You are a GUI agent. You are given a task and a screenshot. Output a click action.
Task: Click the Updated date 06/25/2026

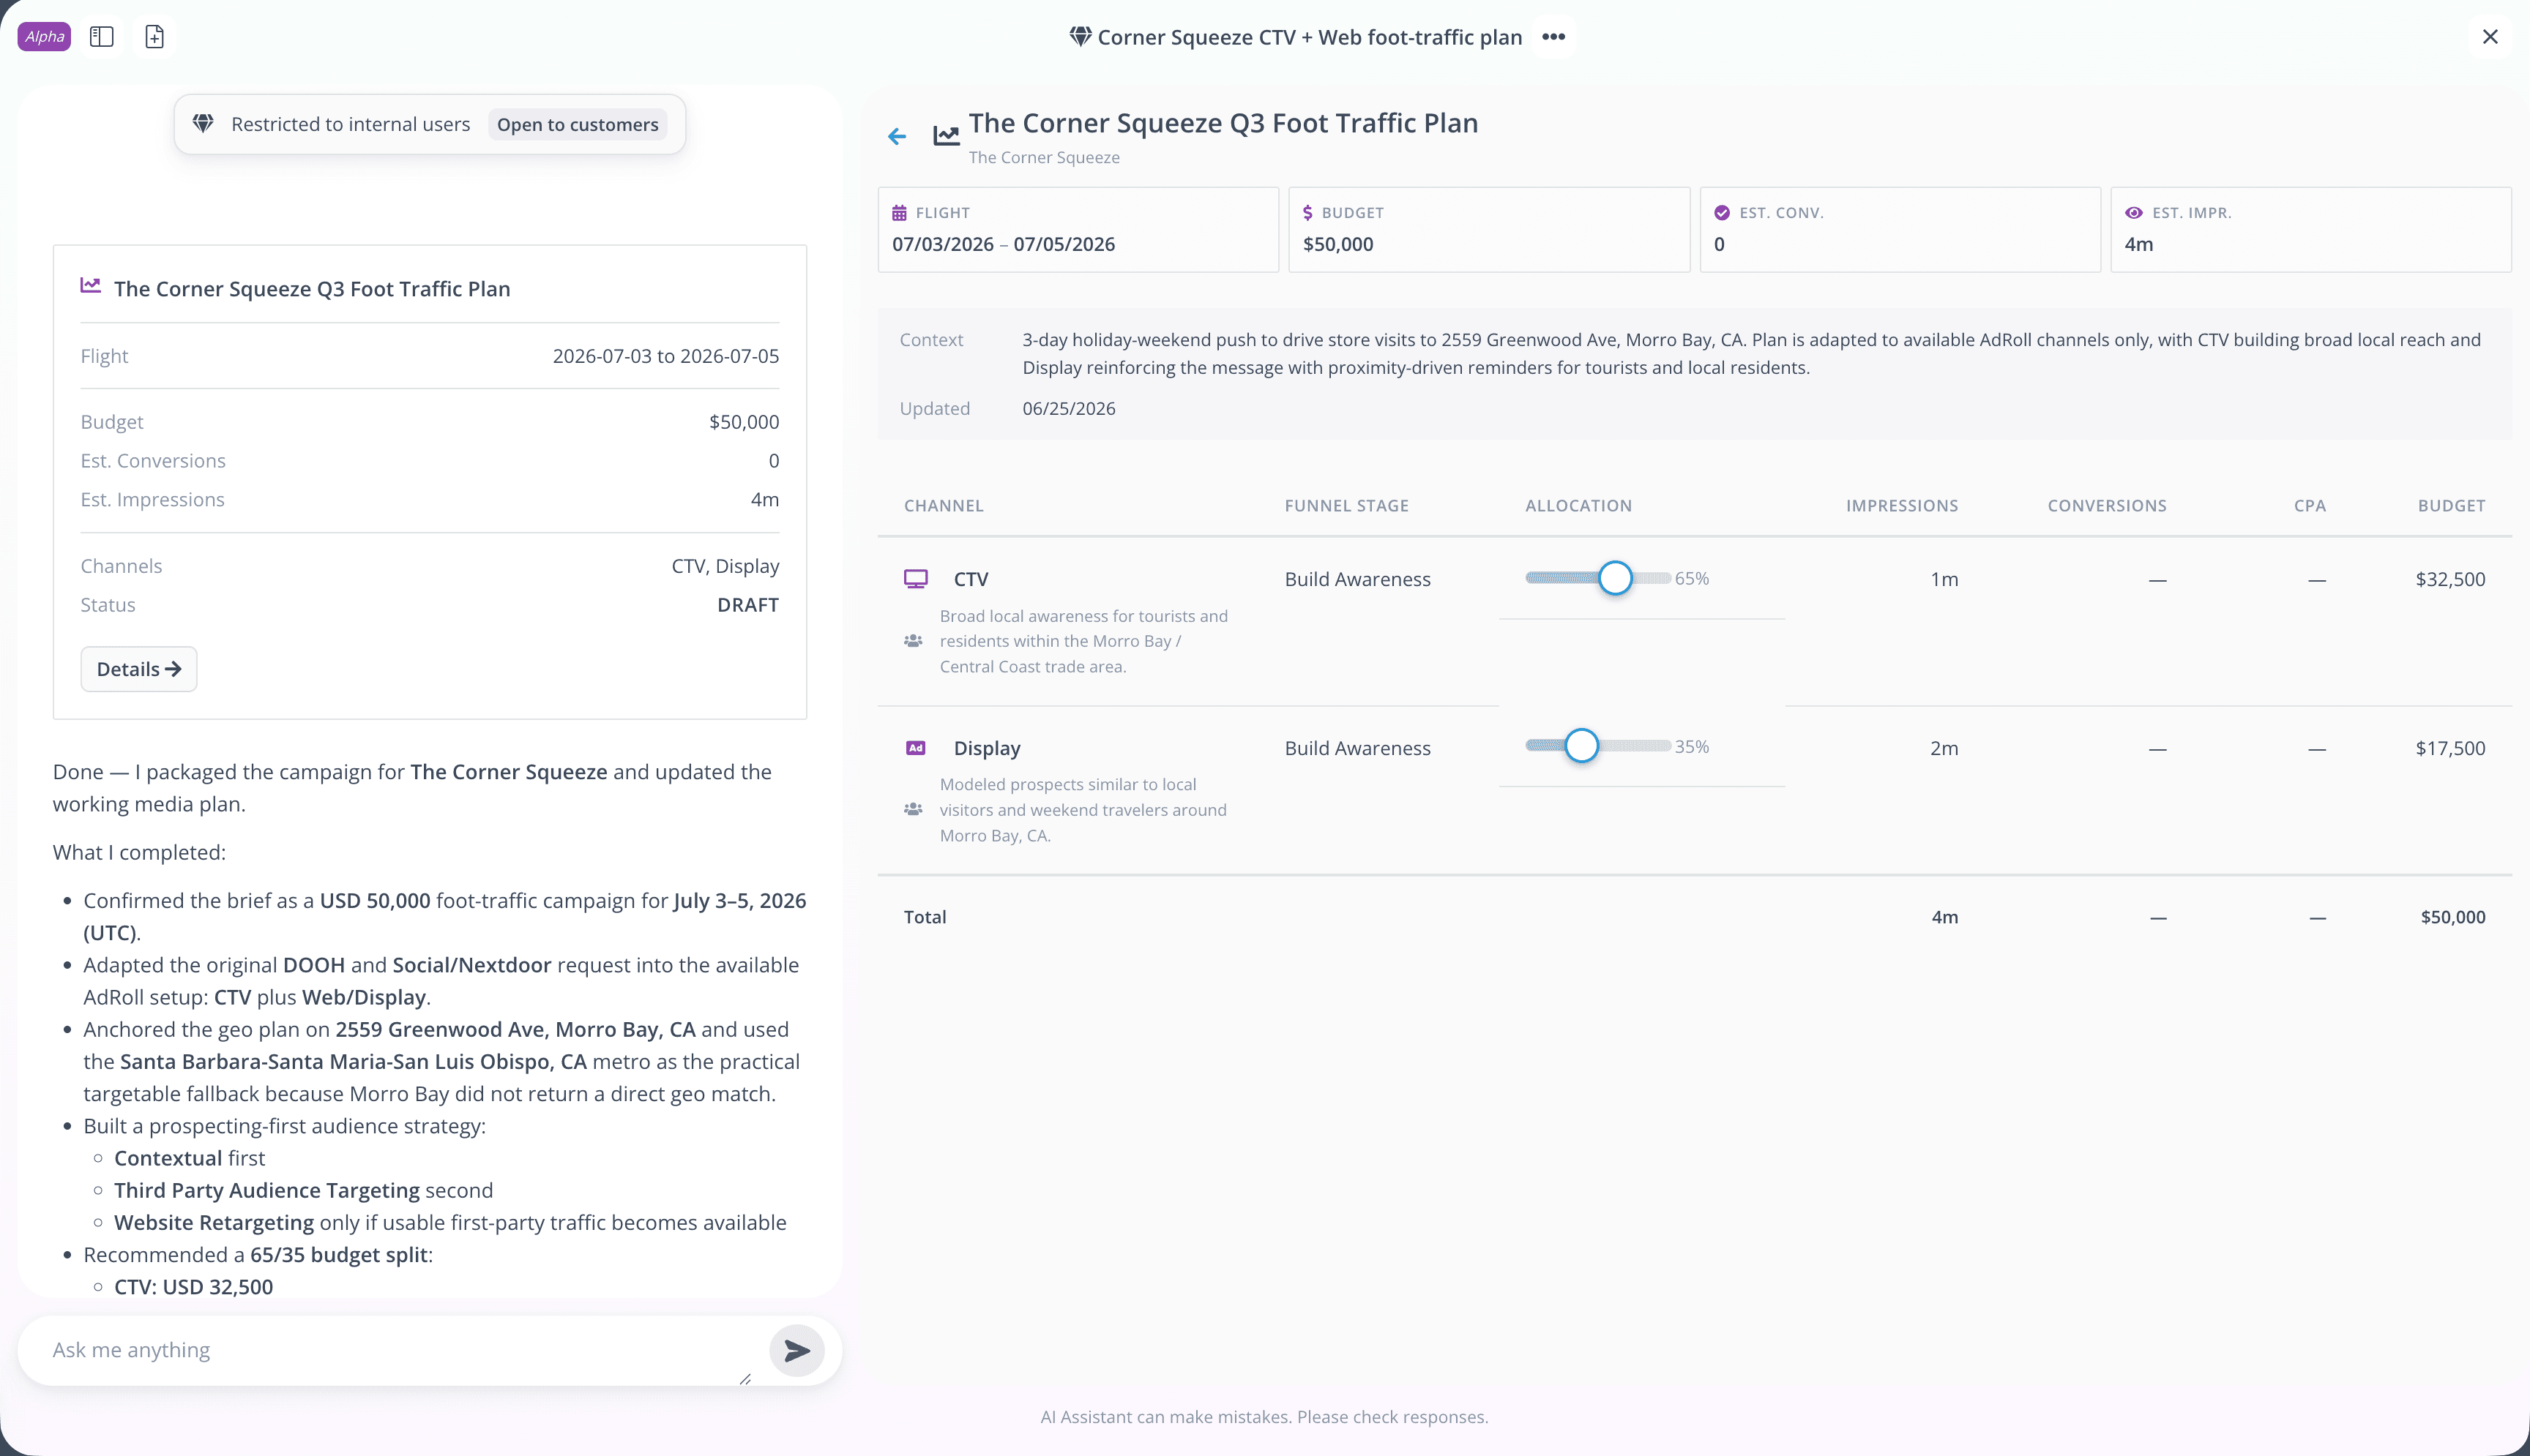tap(1068, 408)
